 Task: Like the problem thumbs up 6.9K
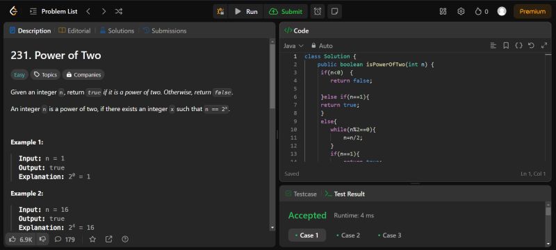coord(21,240)
